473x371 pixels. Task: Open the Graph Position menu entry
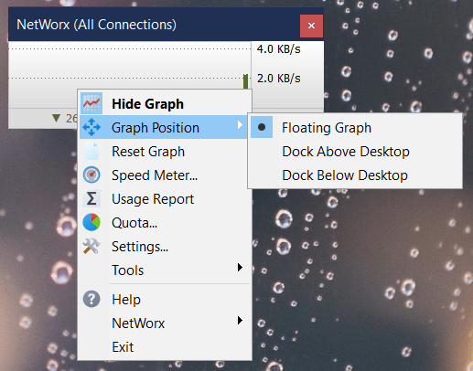164,127
